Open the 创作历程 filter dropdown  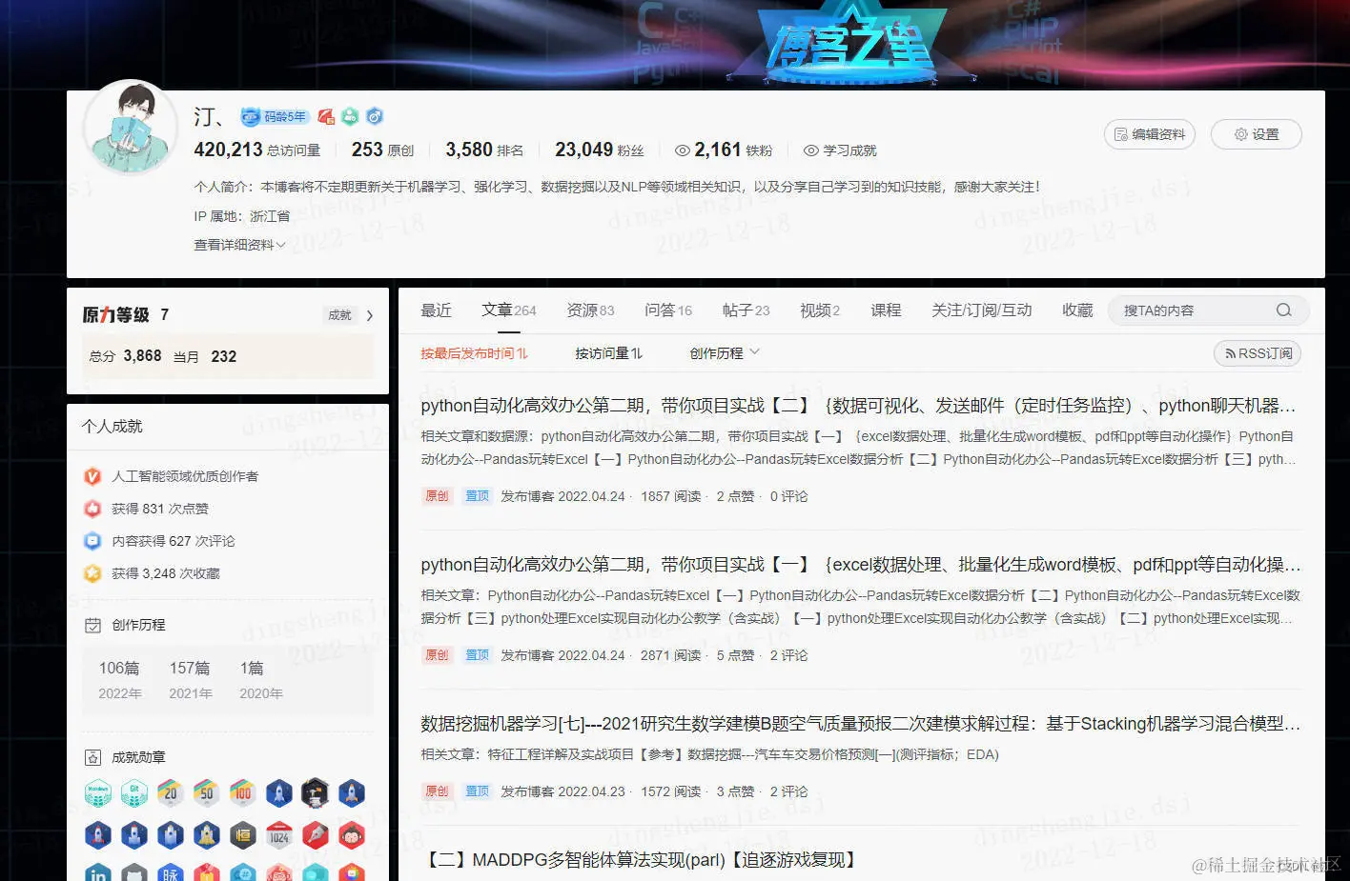point(725,353)
